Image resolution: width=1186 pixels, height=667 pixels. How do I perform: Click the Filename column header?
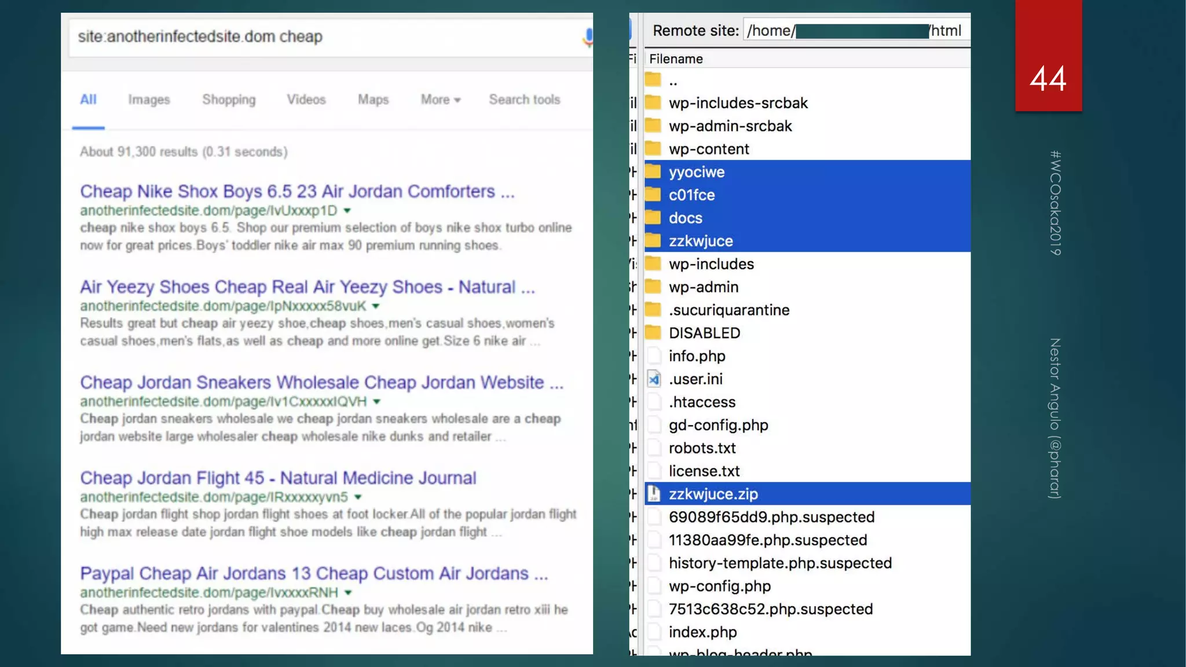[x=676, y=59]
